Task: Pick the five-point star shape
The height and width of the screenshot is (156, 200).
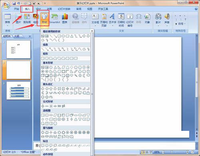Action: [x=55, y=132]
